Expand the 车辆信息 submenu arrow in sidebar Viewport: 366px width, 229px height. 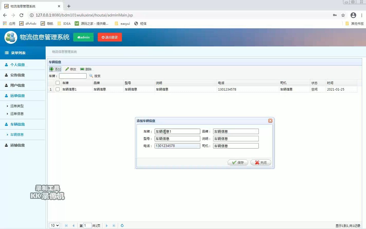coord(7,134)
